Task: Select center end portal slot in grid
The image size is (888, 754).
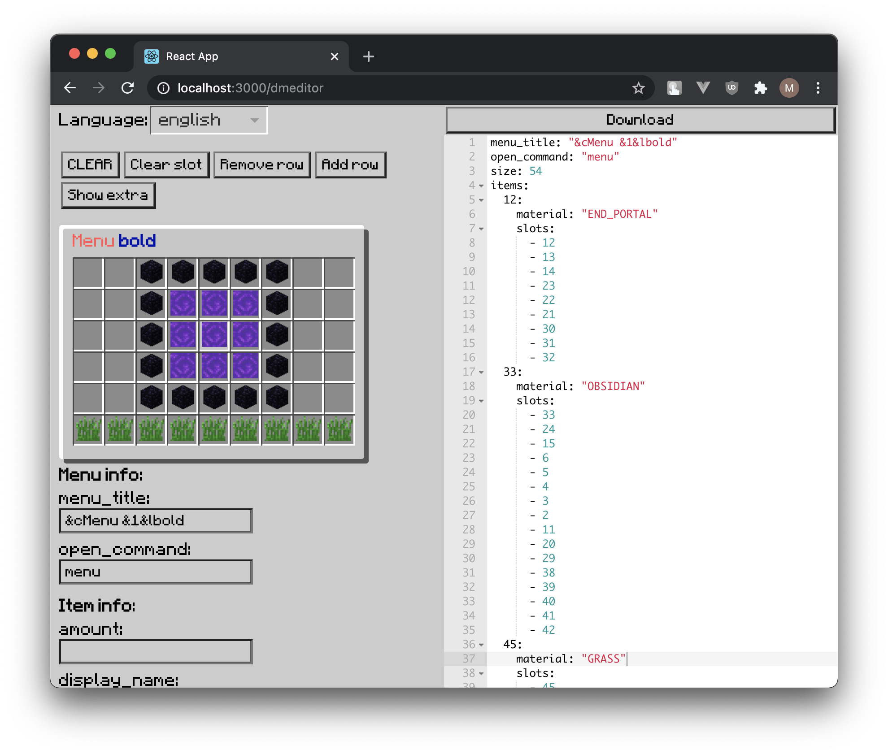Action: (x=214, y=335)
